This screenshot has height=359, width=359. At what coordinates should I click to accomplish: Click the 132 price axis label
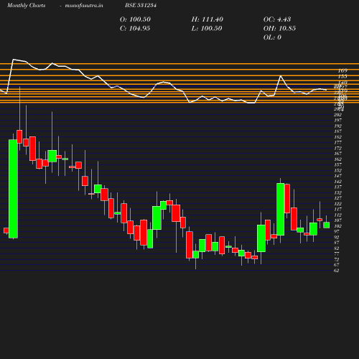click(337, 192)
